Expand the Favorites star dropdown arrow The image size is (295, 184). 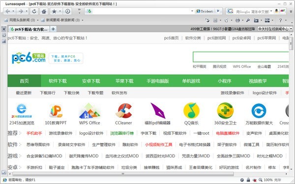60,11
